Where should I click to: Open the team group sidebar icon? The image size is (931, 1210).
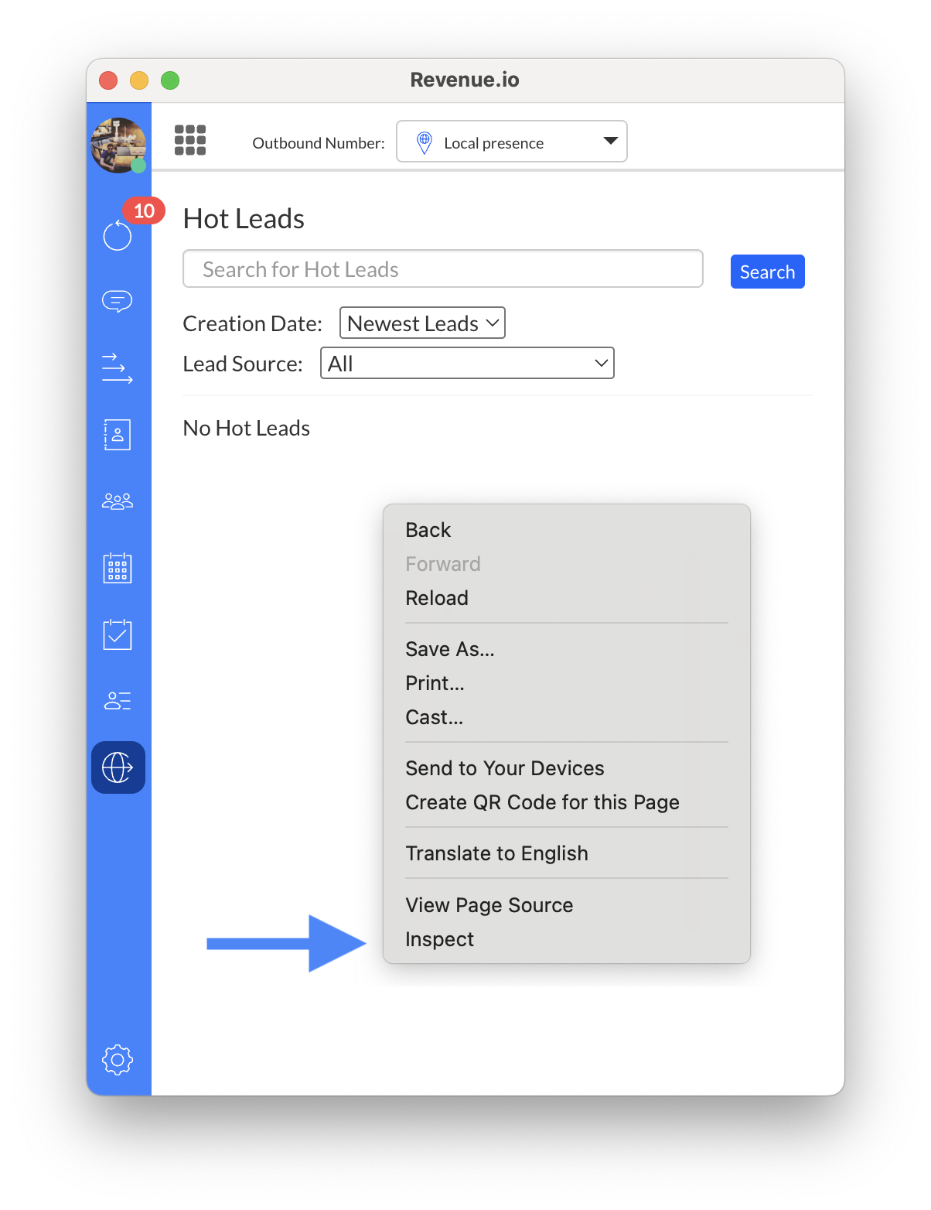pos(118,502)
